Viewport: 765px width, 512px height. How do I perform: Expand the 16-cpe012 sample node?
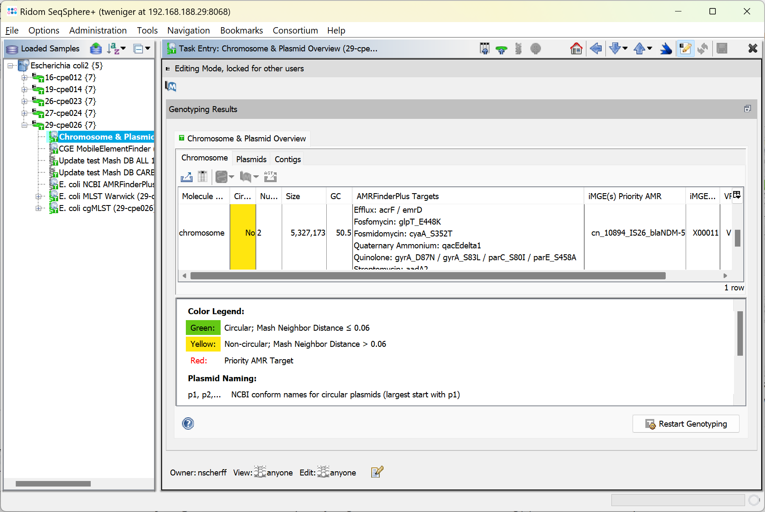point(25,78)
